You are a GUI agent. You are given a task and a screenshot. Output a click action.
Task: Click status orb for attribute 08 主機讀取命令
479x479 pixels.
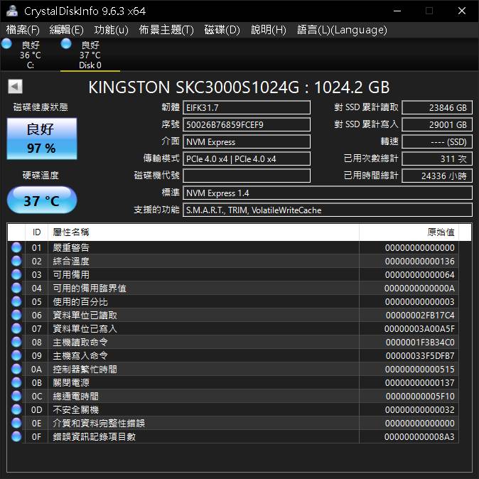[x=16, y=342]
